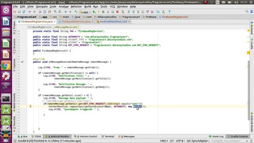Viewport: 254px width, 143px height.
Task: Open the Event Log window
Action: point(216,137)
